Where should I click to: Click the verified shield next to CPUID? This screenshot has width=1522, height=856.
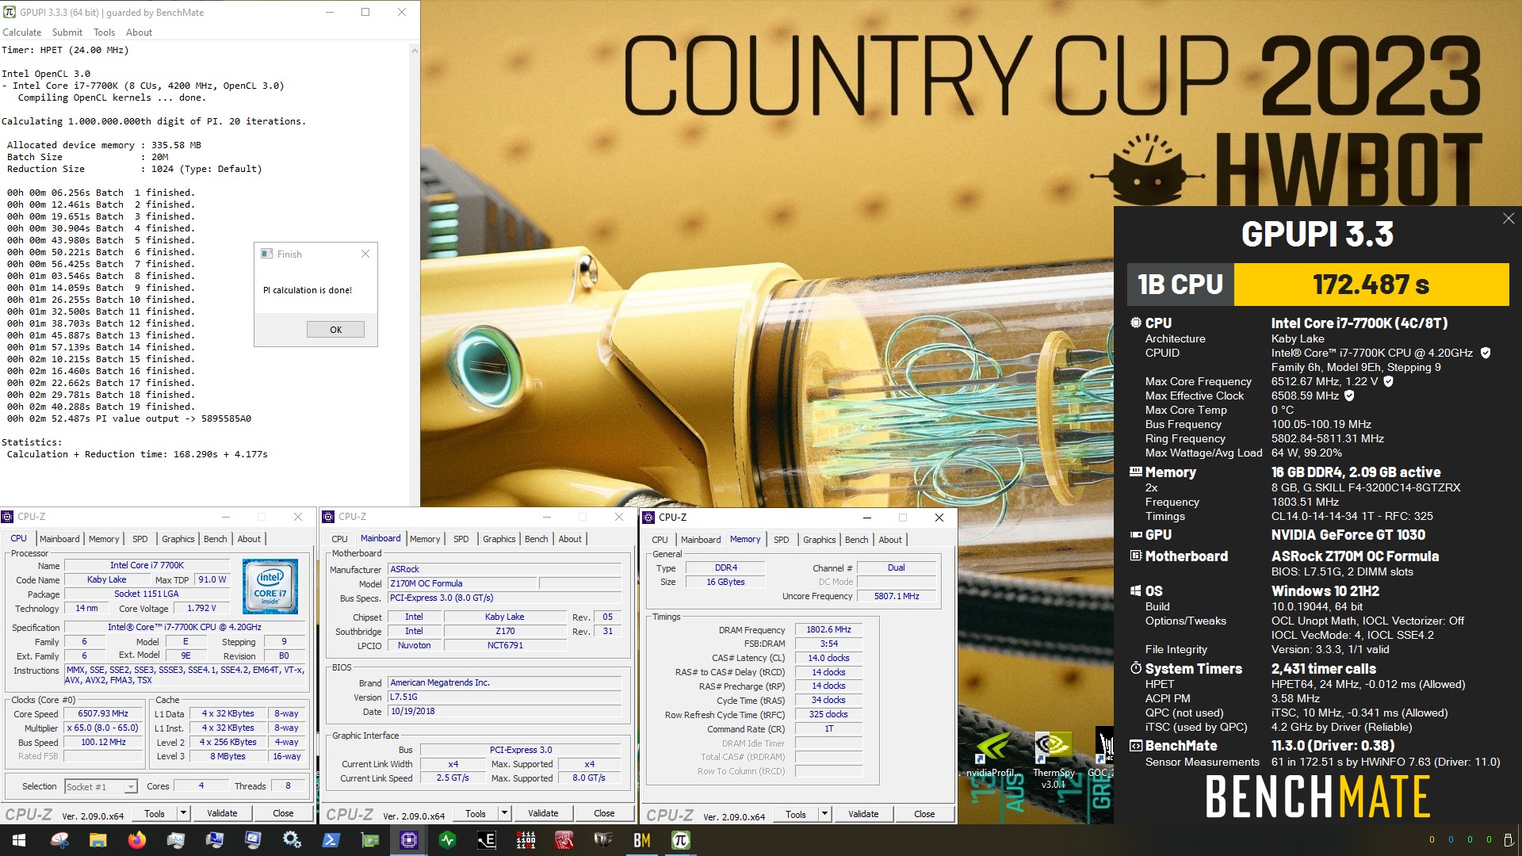pos(1485,353)
